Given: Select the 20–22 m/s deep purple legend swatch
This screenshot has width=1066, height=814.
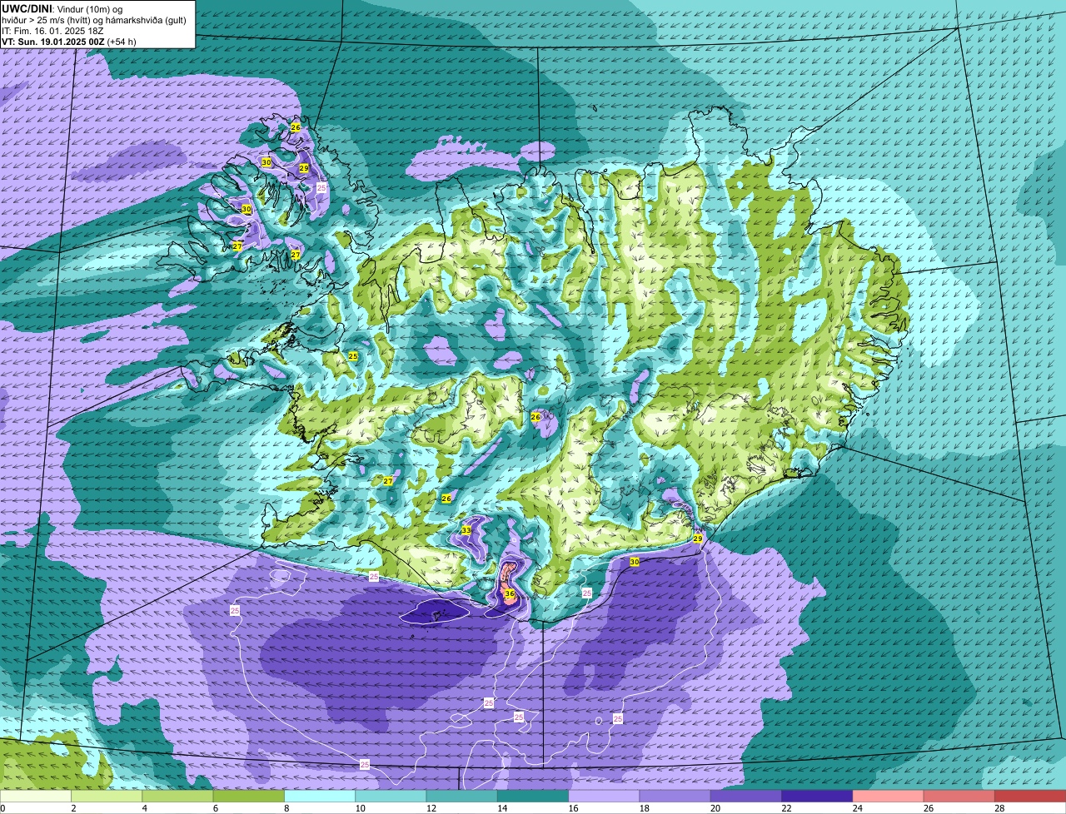Looking at the screenshot, I should [x=746, y=796].
